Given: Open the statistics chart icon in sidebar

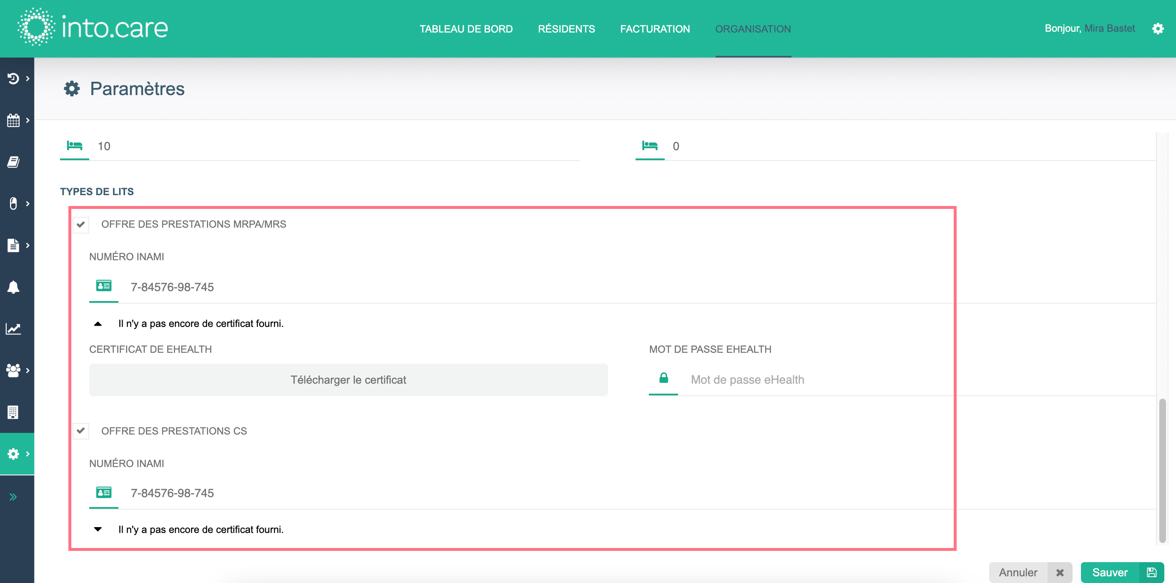Looking at the screenshot, I should point(13,329).
